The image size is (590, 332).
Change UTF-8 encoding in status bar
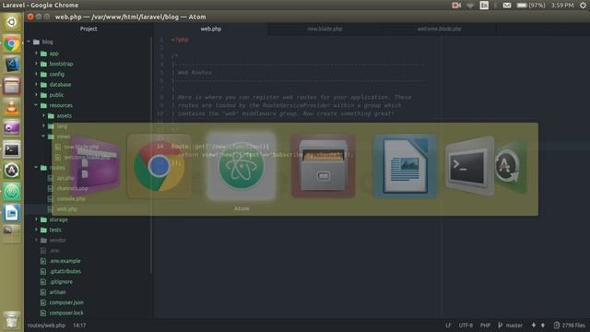pos(466,326)
